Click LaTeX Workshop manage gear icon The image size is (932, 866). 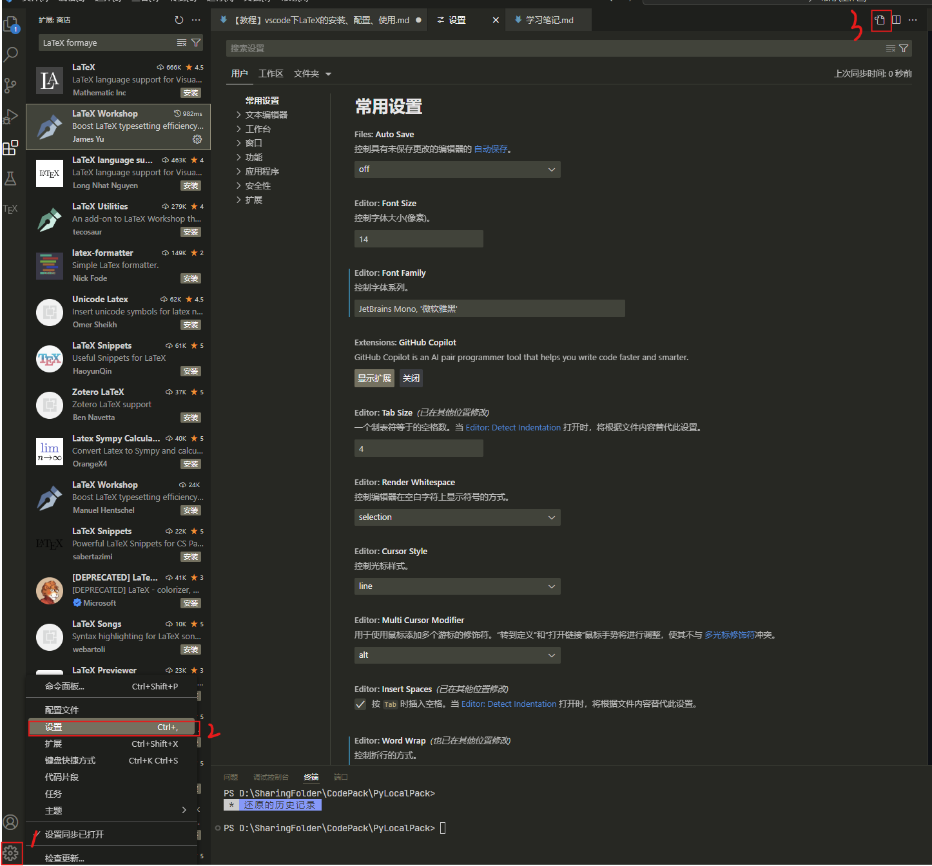click(x=197, y=139)
